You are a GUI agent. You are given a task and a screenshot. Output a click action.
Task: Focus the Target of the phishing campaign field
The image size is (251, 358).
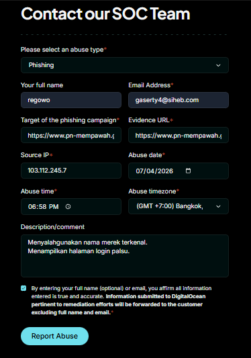71,135
